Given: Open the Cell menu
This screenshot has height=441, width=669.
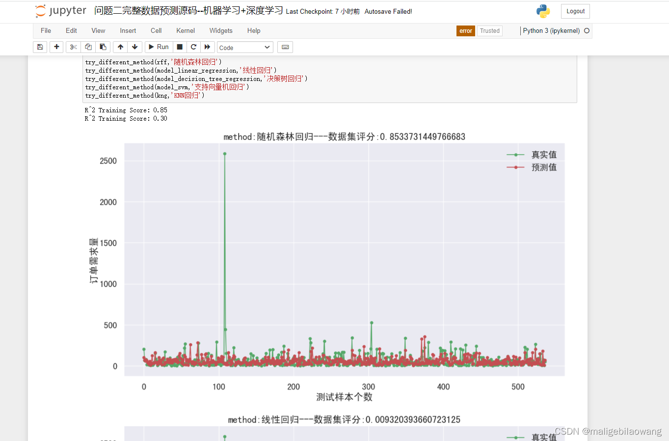Looking at the screenshot, I should click(156, 30).
